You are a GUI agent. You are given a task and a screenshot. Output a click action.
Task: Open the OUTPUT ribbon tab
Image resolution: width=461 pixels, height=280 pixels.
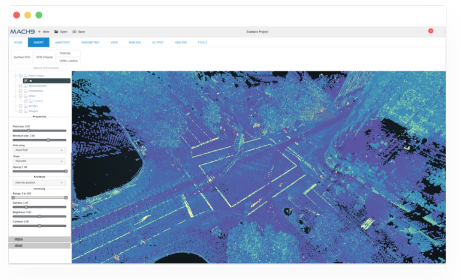(158, 43)
